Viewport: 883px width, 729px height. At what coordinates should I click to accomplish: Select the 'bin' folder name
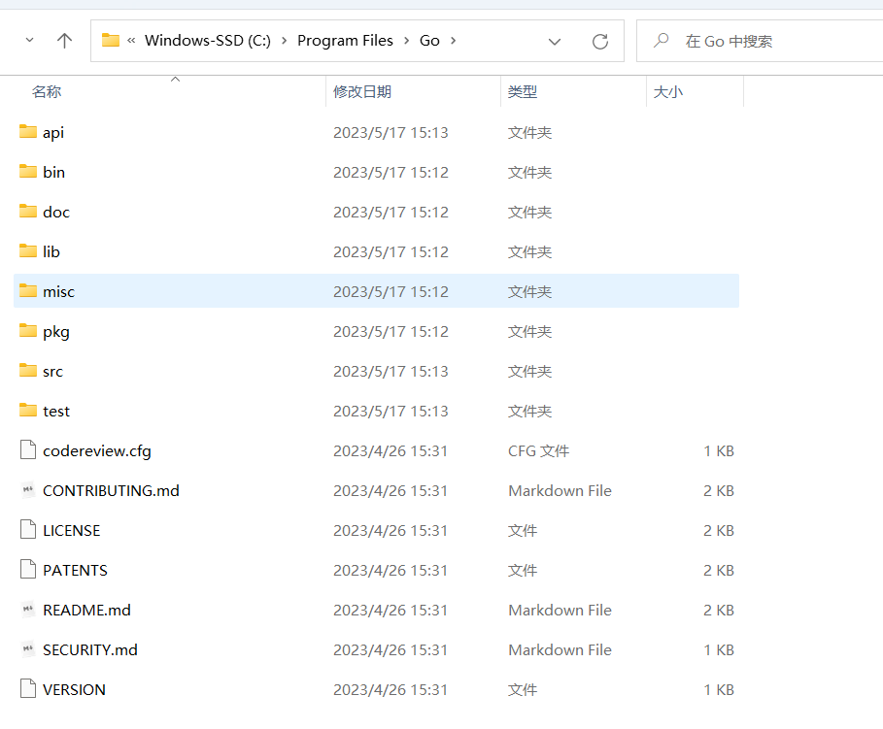coord(54,172)
